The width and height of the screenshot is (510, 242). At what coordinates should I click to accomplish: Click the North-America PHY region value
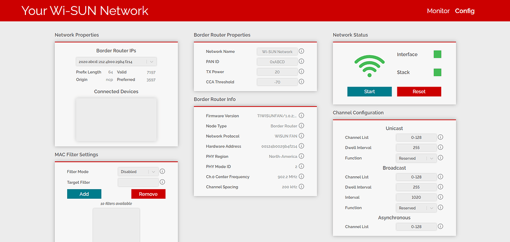283,156
